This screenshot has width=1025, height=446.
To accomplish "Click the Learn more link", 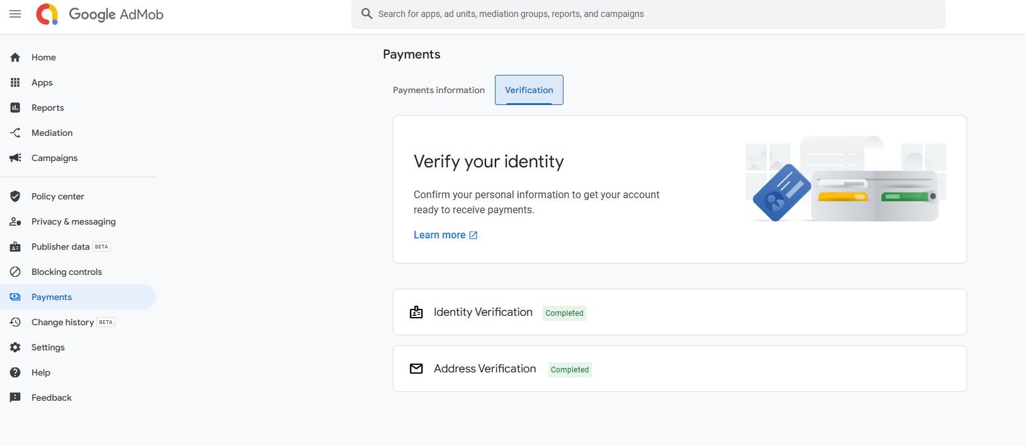I will (x=446, y=235).
